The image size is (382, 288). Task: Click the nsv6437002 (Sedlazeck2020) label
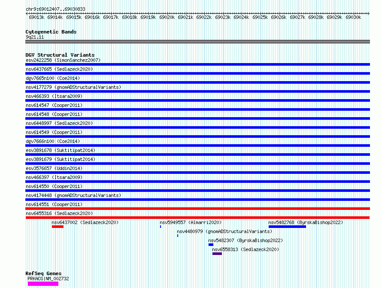[x=85, y=222]
